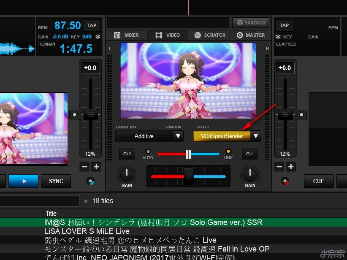The height and width of the screenshot is (260, 347).
Task: Activate the VDJSpoutSender video effect
Action: [222, 136]
